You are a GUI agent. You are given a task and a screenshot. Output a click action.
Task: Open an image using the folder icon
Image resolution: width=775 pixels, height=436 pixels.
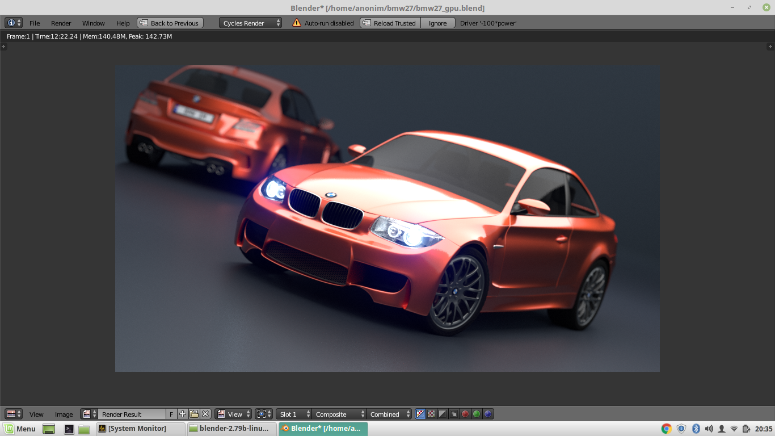point(194,414)
